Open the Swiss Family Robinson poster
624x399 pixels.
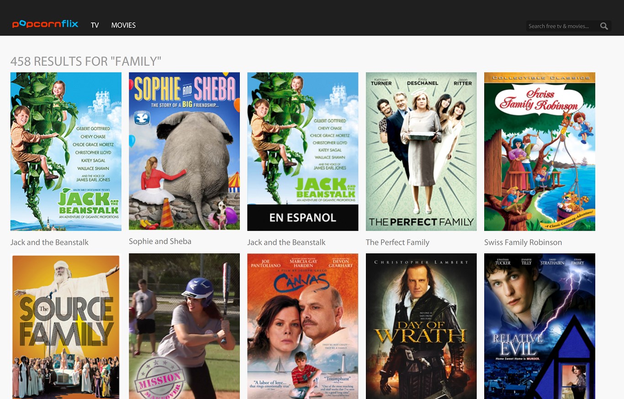pos(539,151)
